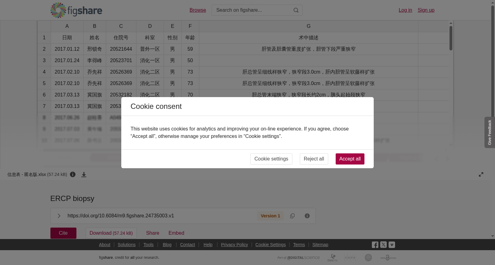Screen dimensions: 495x265
Task: Open the Give Feedback side tab
Action: click(x=489, y=132)
